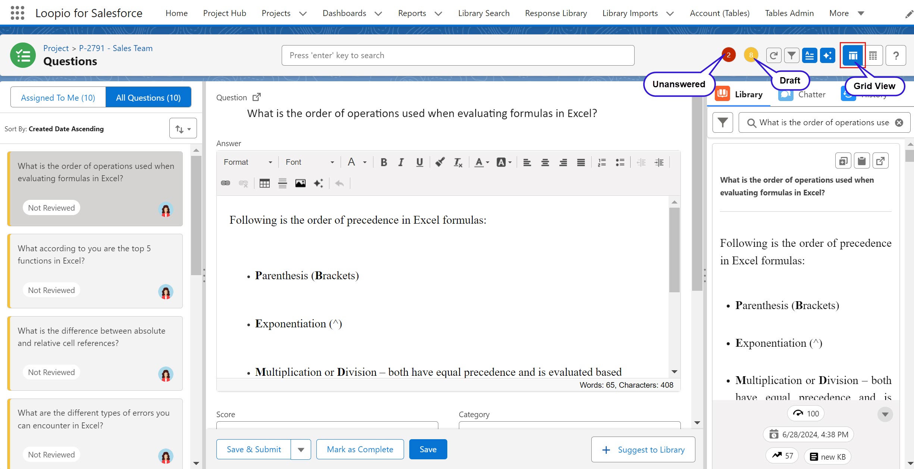Open the Format dropdown
The height and width of the screenshot is (469, 914).
(248, 162)
